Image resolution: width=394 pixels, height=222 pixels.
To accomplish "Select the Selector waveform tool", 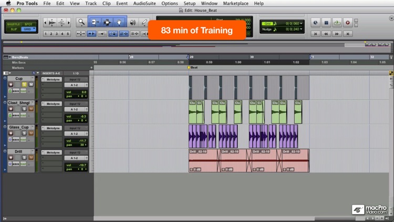I will pos(107,23).
